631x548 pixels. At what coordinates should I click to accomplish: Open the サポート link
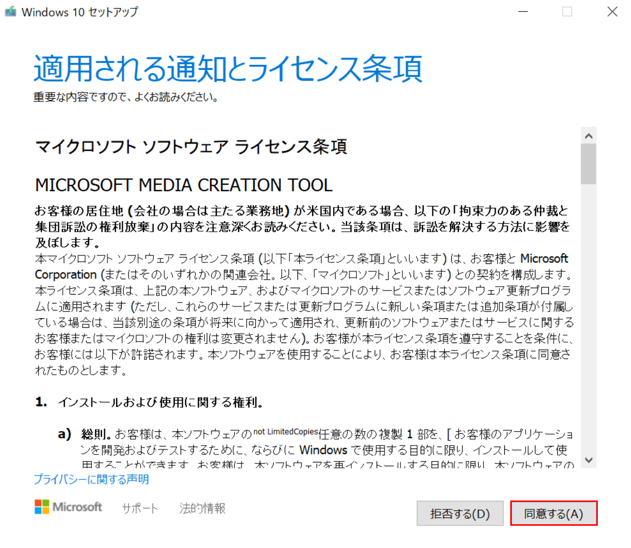(140, 508)
